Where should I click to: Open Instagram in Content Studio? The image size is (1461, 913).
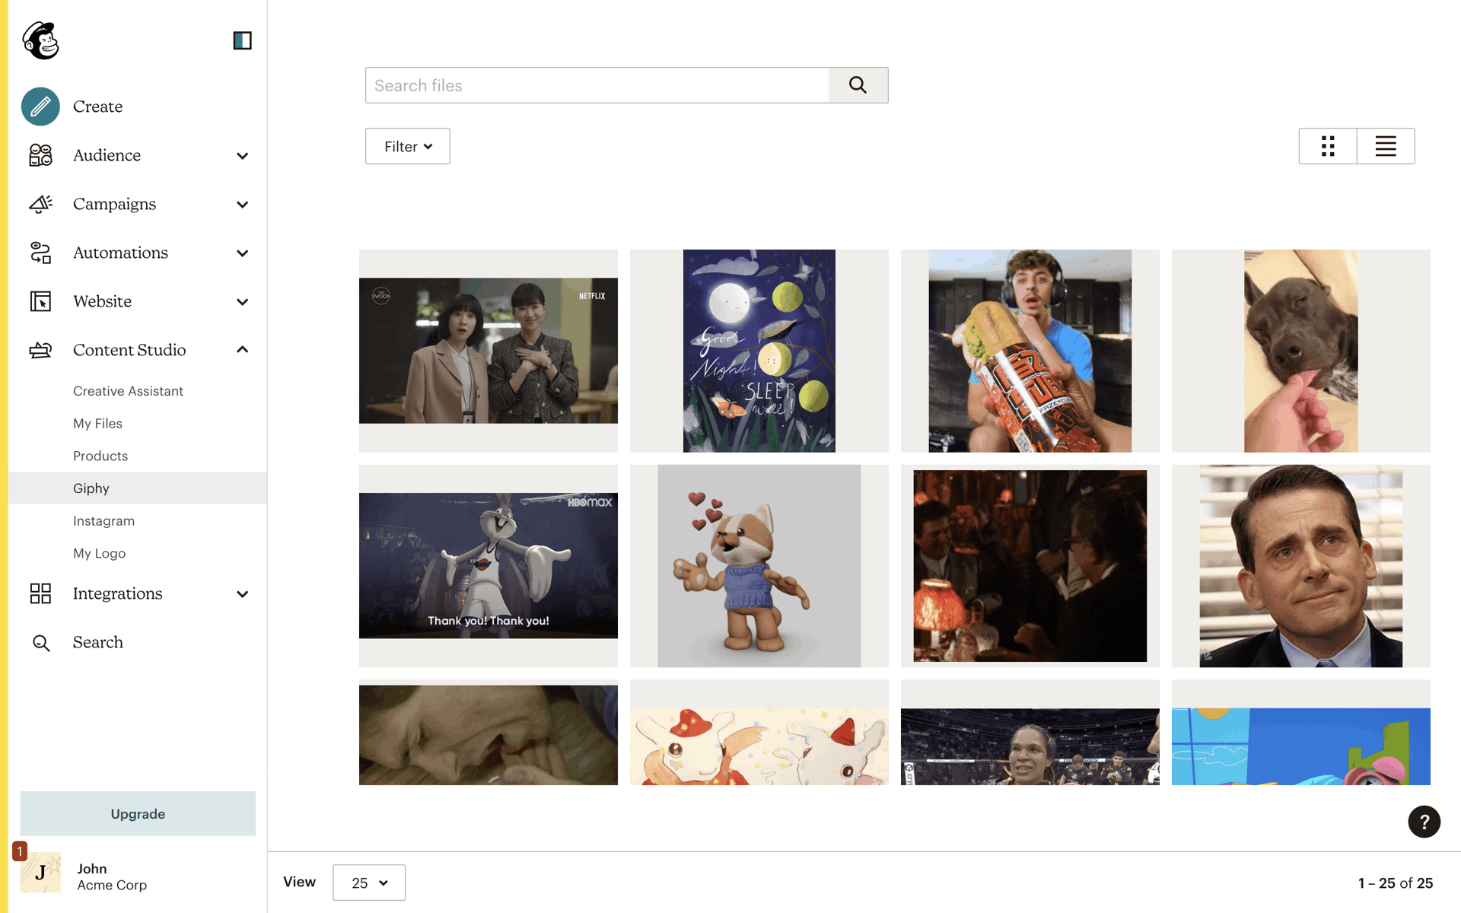pos(103,521)
